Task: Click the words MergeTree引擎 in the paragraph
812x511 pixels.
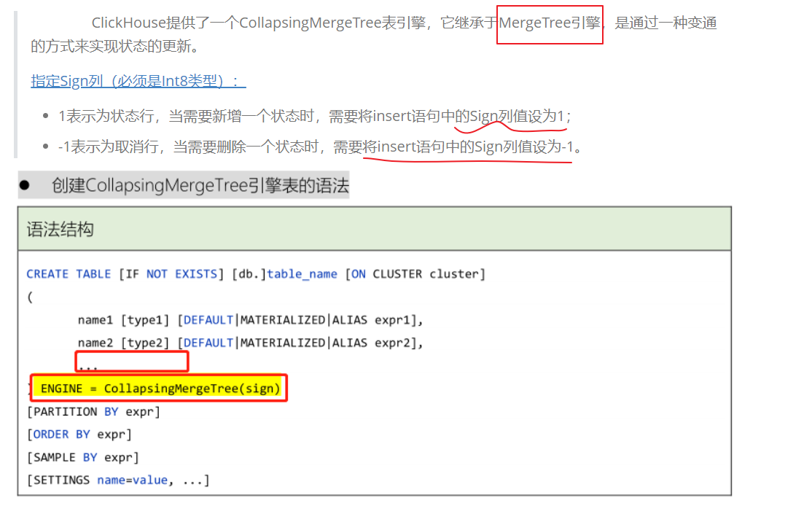Action: tap(550, 23)
